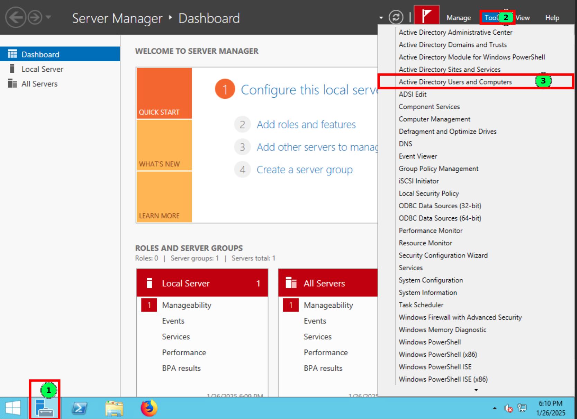Viewport: 577px width, 419px height.
Task: Click the Refresh icon in header
Action: (x=396, y=17)
